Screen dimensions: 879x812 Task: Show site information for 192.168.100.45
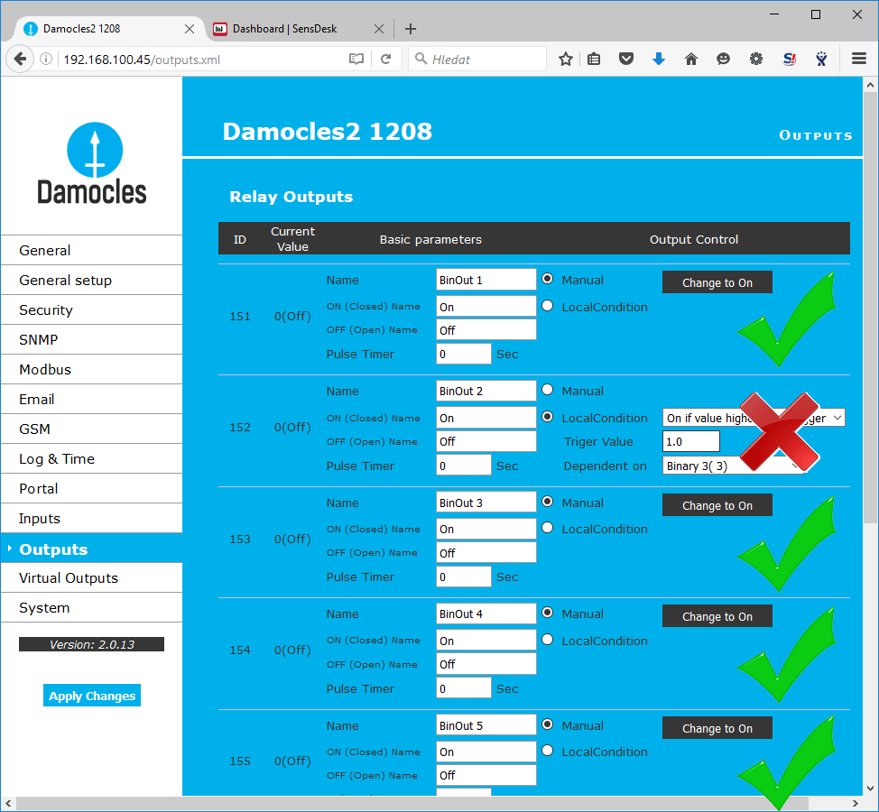tap(47, 59)
